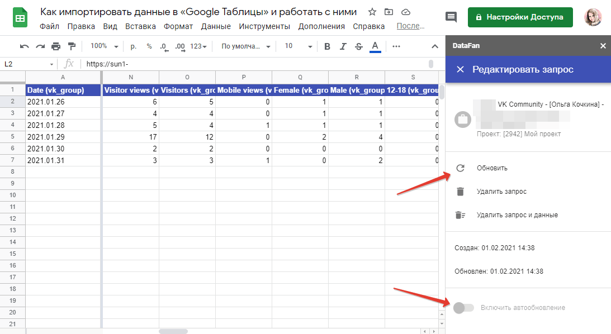Screen dimensions: 611x334
Task: Toggle bold text formatting
Action: (x=328, y=46)
